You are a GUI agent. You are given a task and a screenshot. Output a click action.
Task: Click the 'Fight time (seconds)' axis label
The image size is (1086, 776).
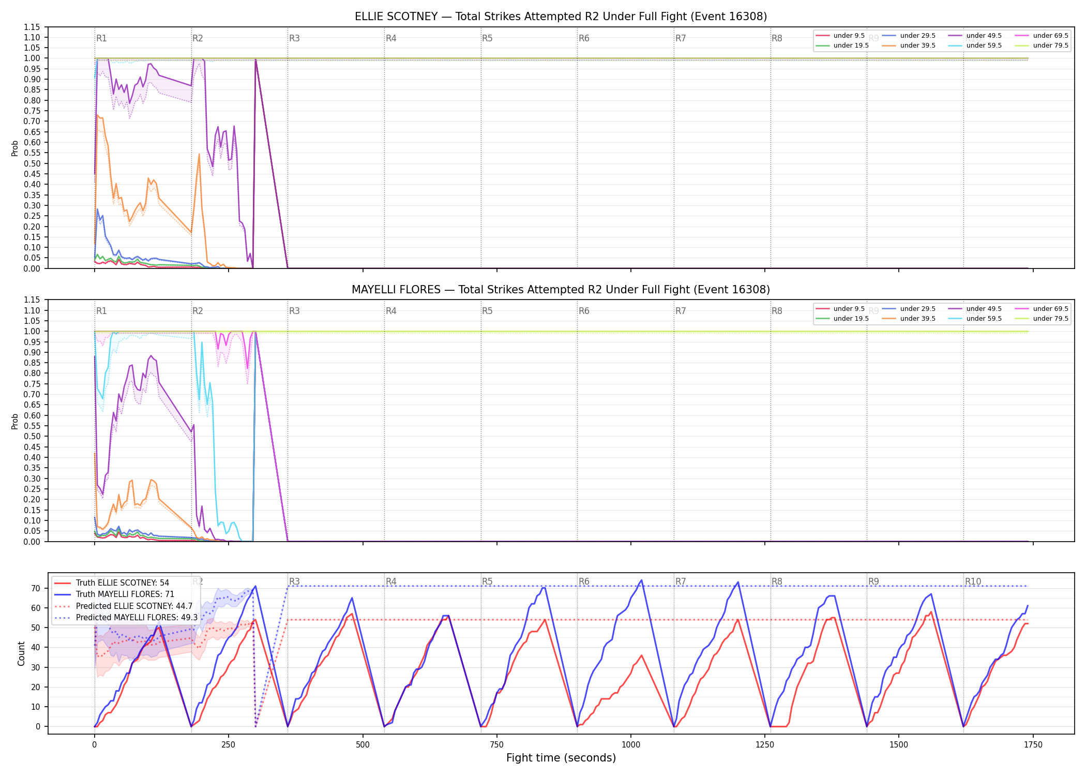point(561,758)
